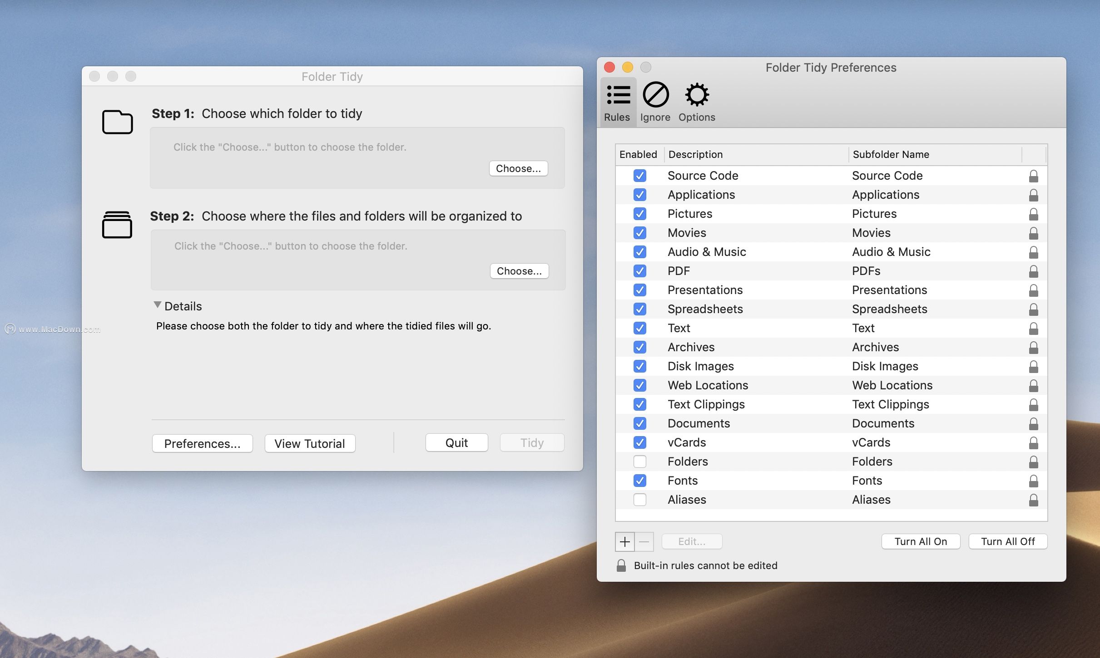This screenshot has width=1100, height=658.
Task: Click lock icon on Source Code row
Action: [x=1033, y=176]
